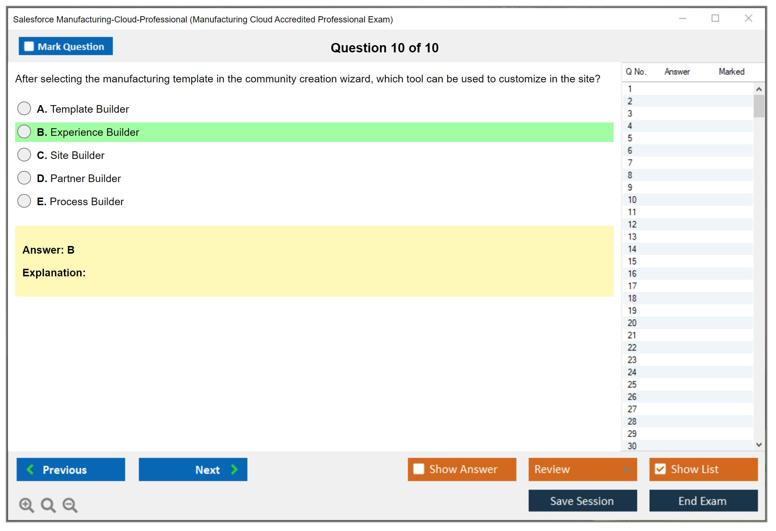
Task: Click the green right arrow on Next
Action: (x=235, y=469)
